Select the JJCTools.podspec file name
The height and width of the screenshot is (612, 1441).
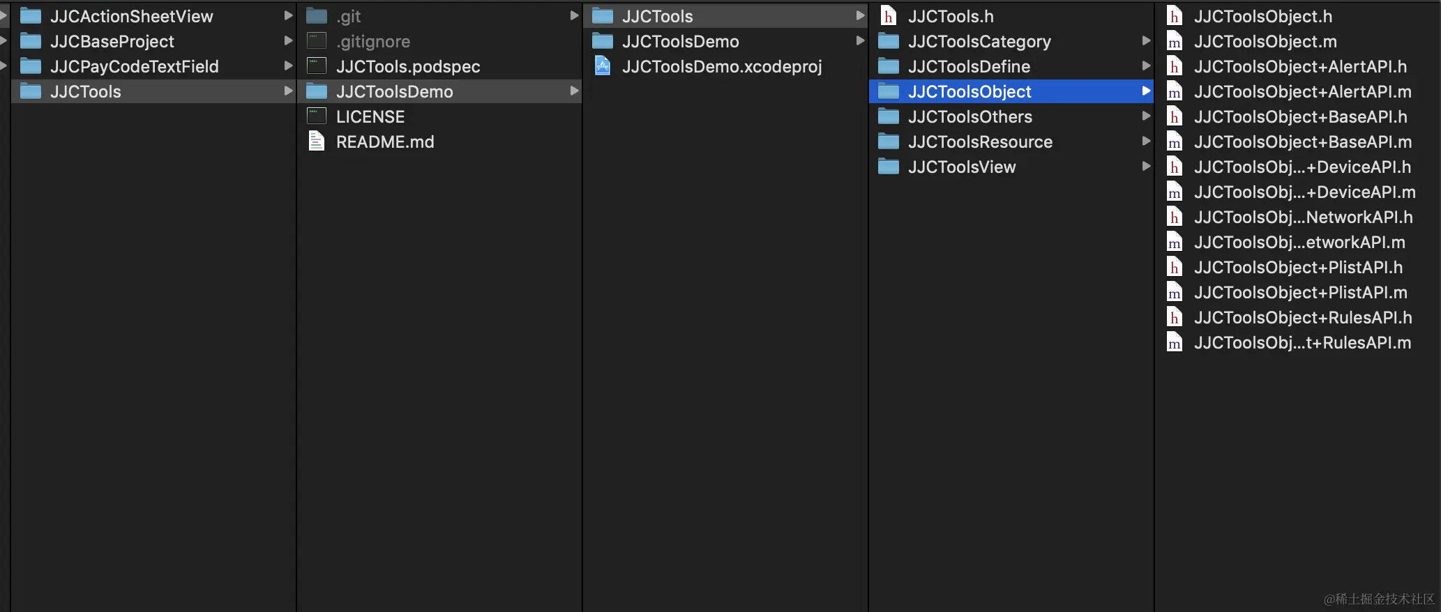[408, 66]
